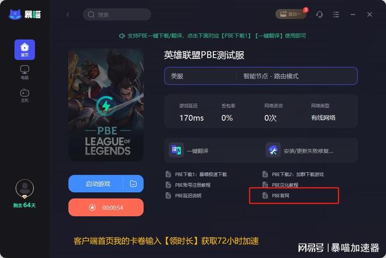
Task: Switch to the PC games sidebar icon
Action: (25, 72)
